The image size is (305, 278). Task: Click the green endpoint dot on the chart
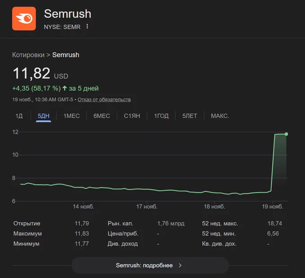click(286, 134)
